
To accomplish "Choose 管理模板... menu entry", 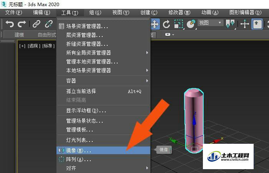I will point(103,130).
